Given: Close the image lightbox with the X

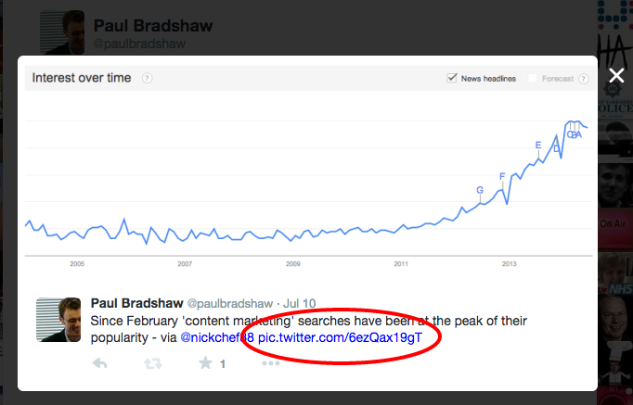Looking at the screenshot, I should click(616, 75).
